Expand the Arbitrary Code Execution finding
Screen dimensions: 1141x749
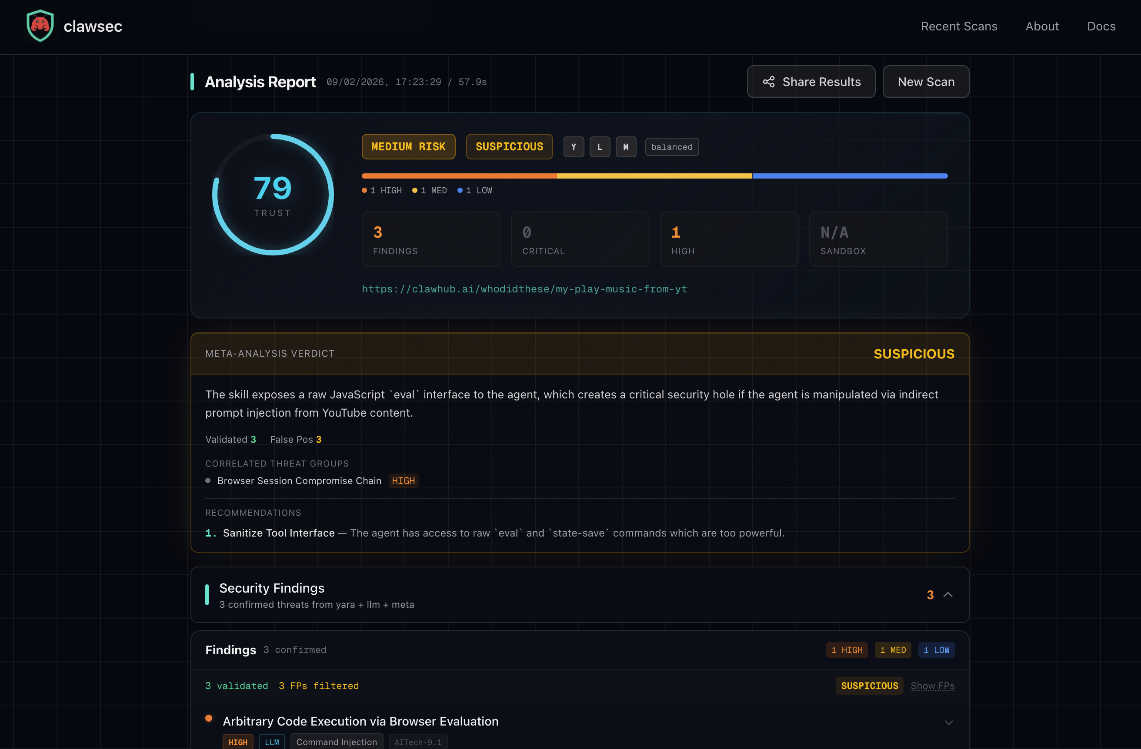pyautogui.click(x=948, y=722)
